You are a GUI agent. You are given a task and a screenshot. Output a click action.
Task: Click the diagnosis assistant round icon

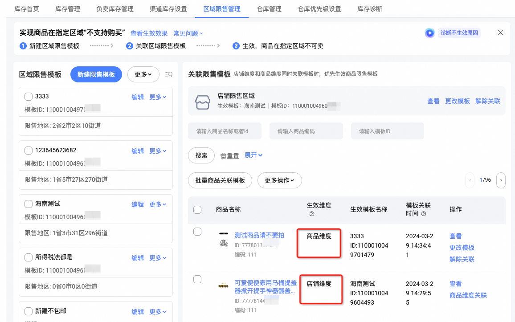coord(429,33)
